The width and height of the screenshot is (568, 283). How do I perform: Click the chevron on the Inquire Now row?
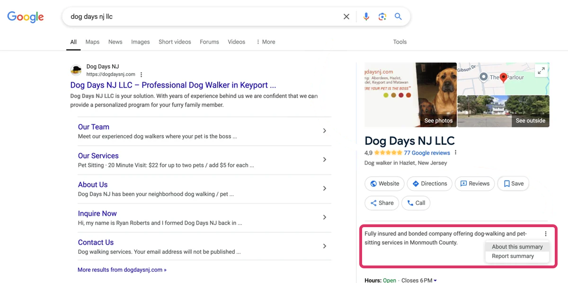[x=324, y=217]
